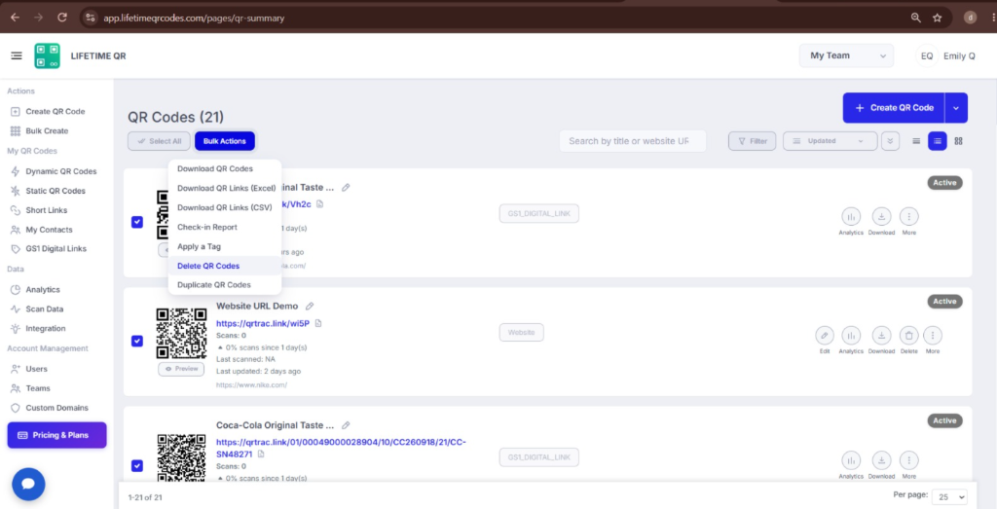Open Analytics icon of first Coca-Cola row

(851, 217)
